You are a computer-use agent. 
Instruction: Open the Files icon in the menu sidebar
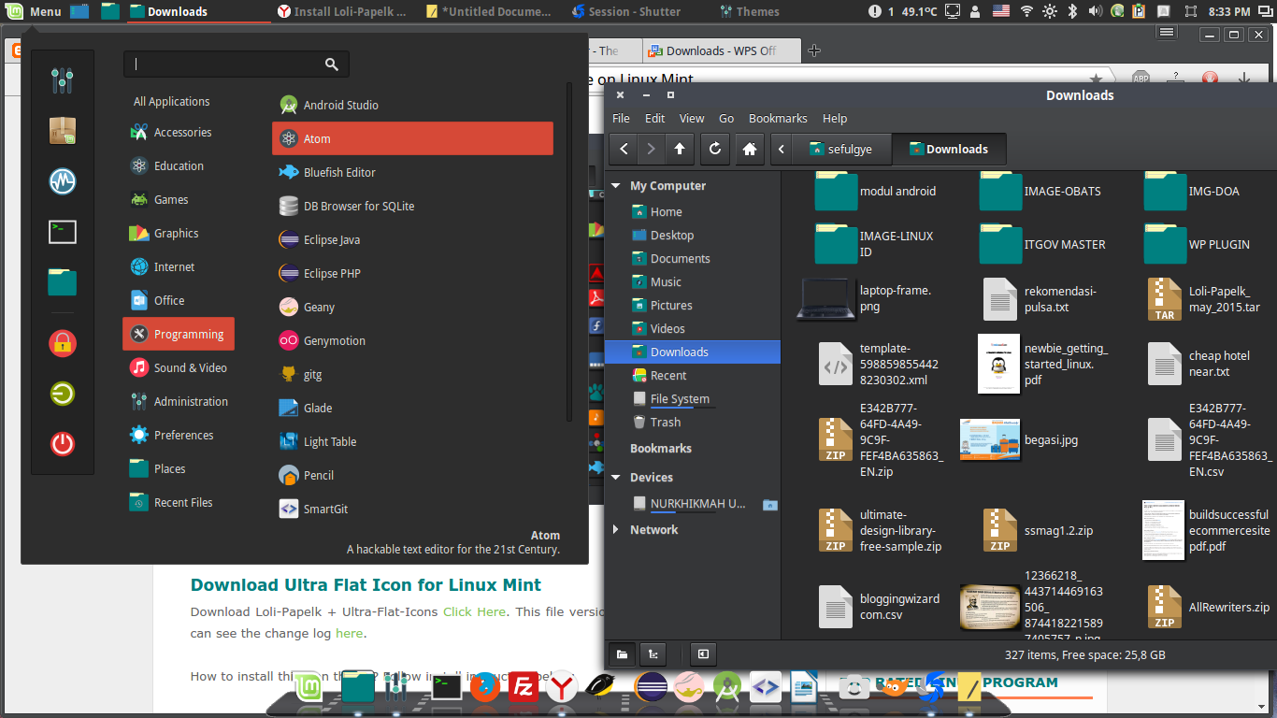coord(62,281)
